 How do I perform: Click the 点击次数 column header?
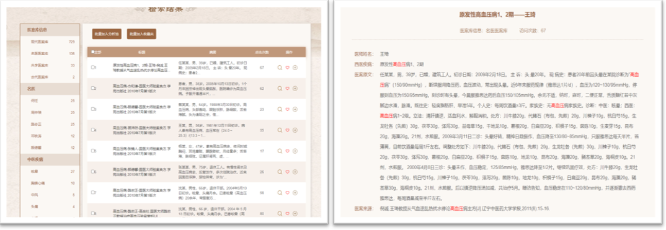[x=262, y=52]
